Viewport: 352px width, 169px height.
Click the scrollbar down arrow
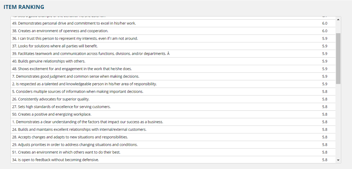click(x=338, y=160)
